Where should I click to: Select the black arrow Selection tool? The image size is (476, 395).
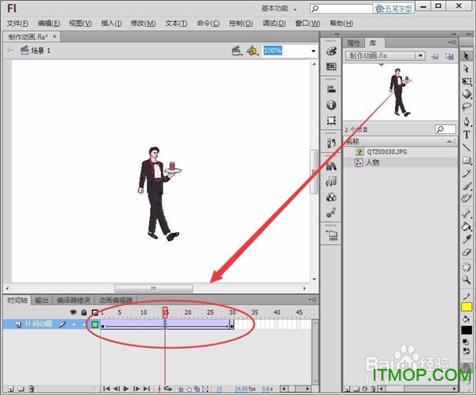[x=467, y=54]
